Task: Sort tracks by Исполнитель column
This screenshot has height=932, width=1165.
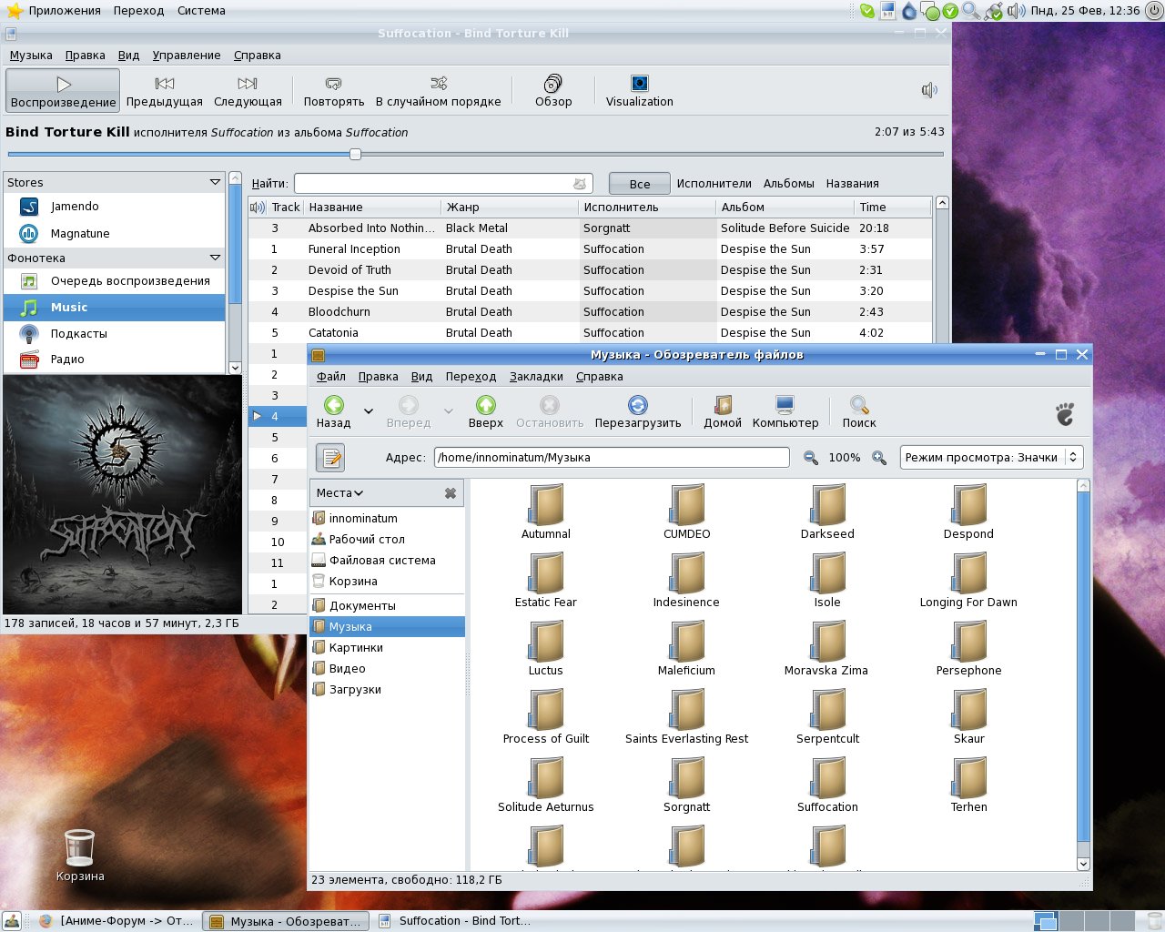Action: [647, 208]
